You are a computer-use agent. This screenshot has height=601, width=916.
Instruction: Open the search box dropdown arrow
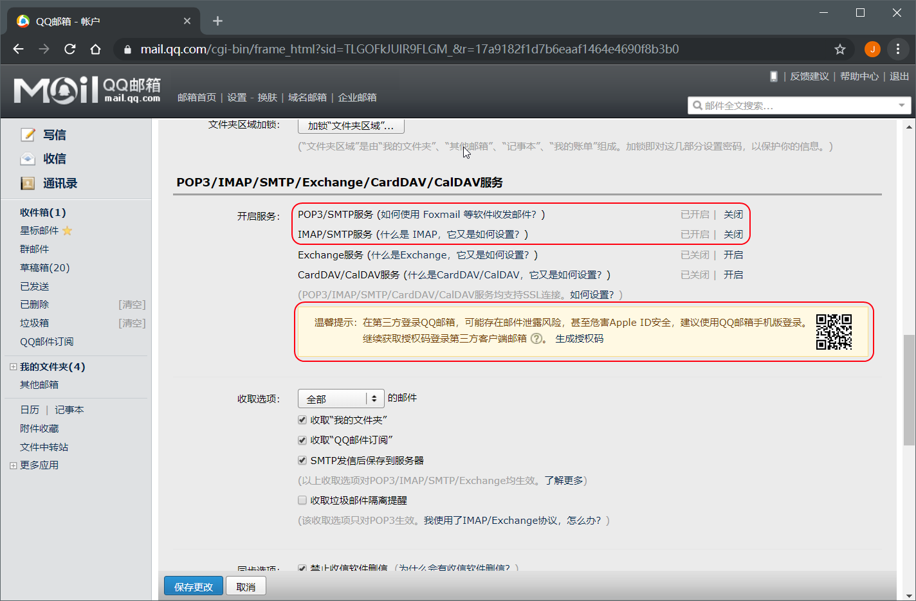902,105
